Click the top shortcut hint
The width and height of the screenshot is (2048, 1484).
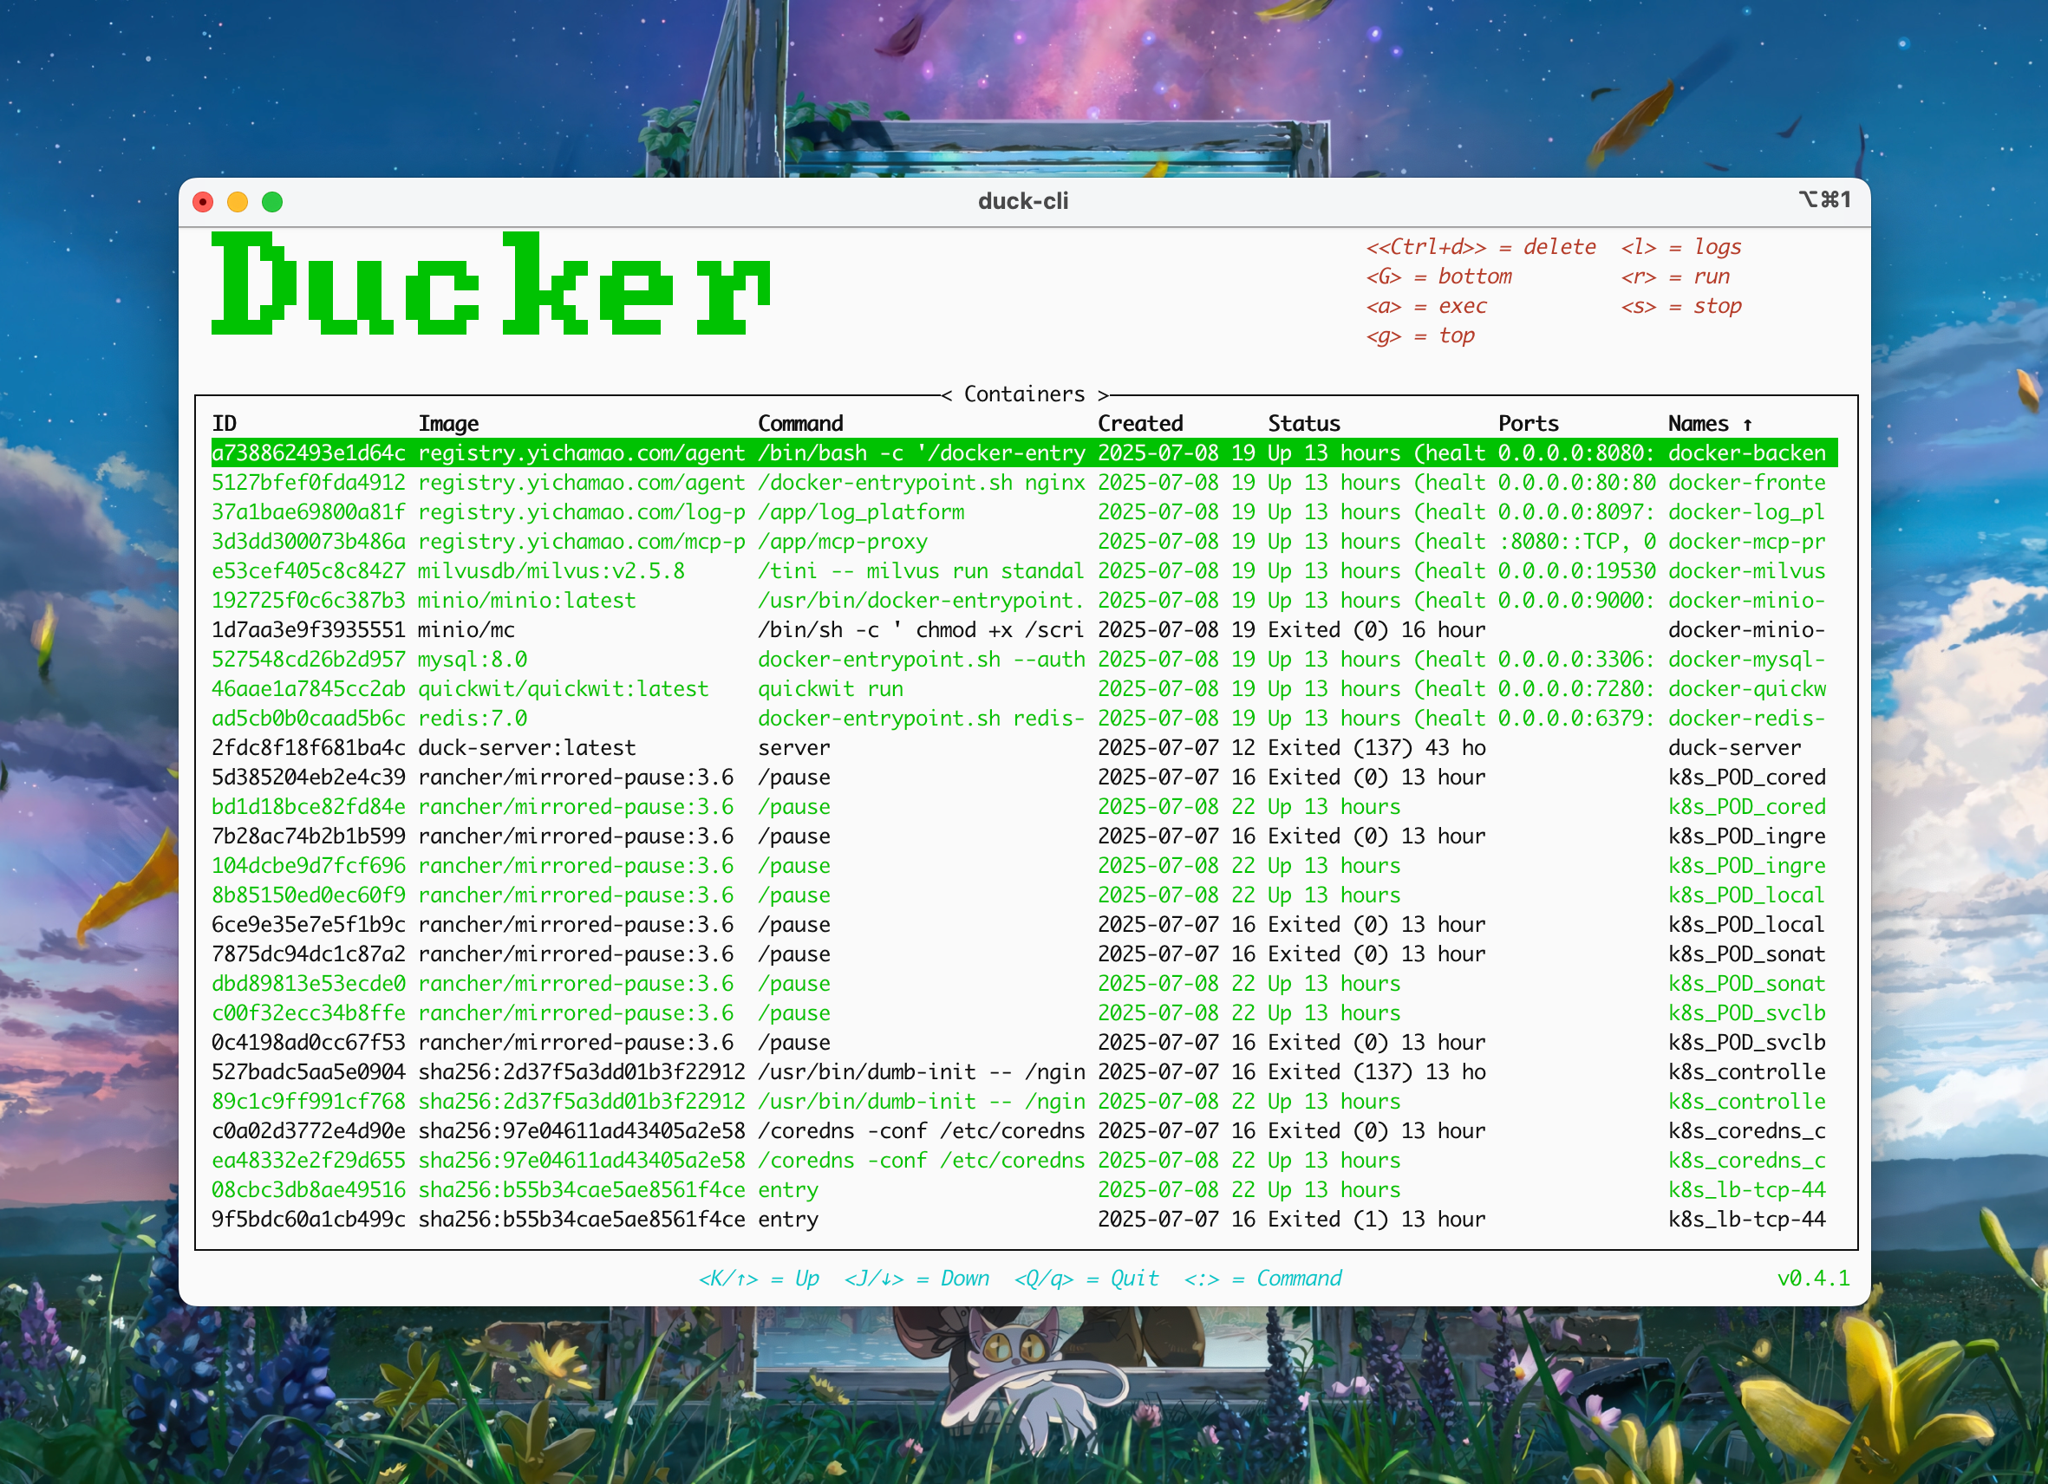(x=1422, y=335)
